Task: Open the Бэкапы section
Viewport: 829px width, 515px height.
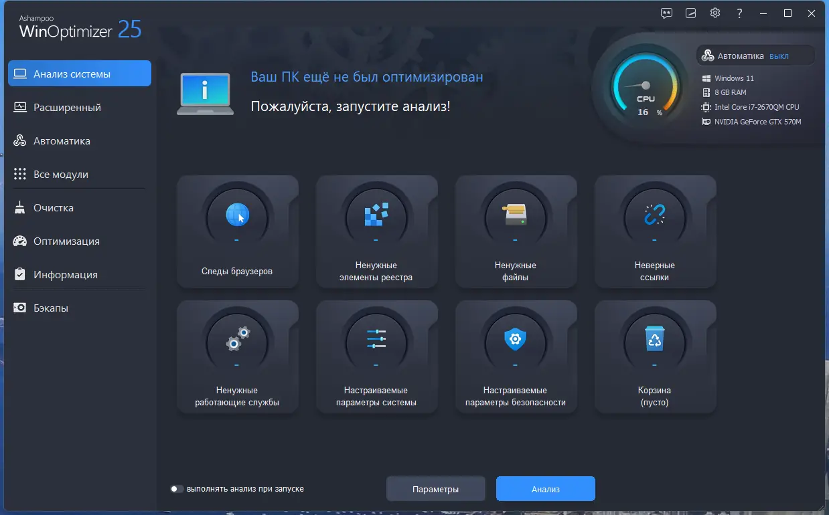Action: click(x=80, y=308)
